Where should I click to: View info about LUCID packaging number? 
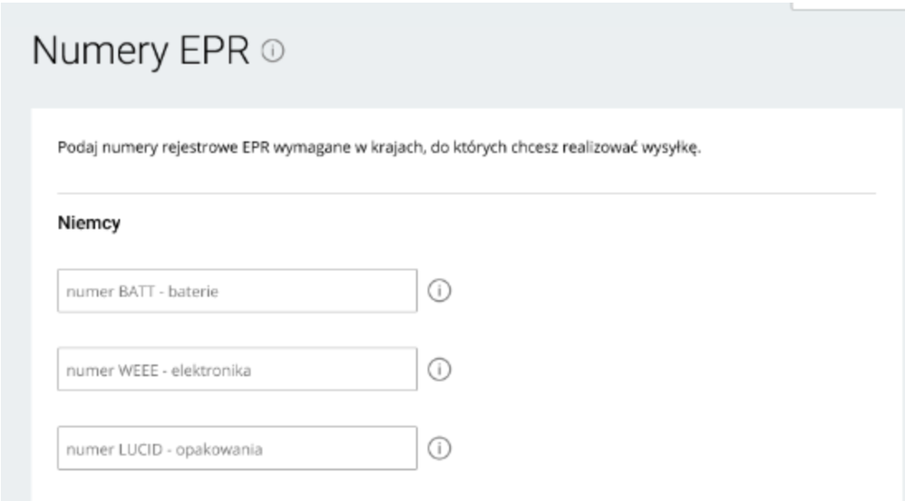click(x=439, y=448)
